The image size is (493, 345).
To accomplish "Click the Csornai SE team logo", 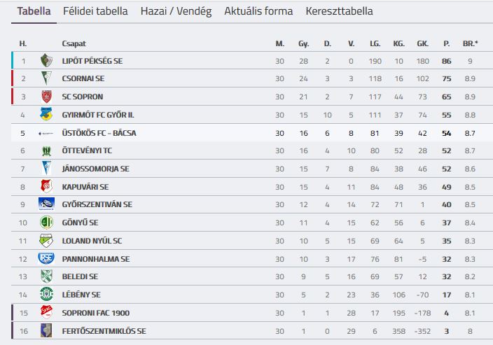I will coord(46,78).
